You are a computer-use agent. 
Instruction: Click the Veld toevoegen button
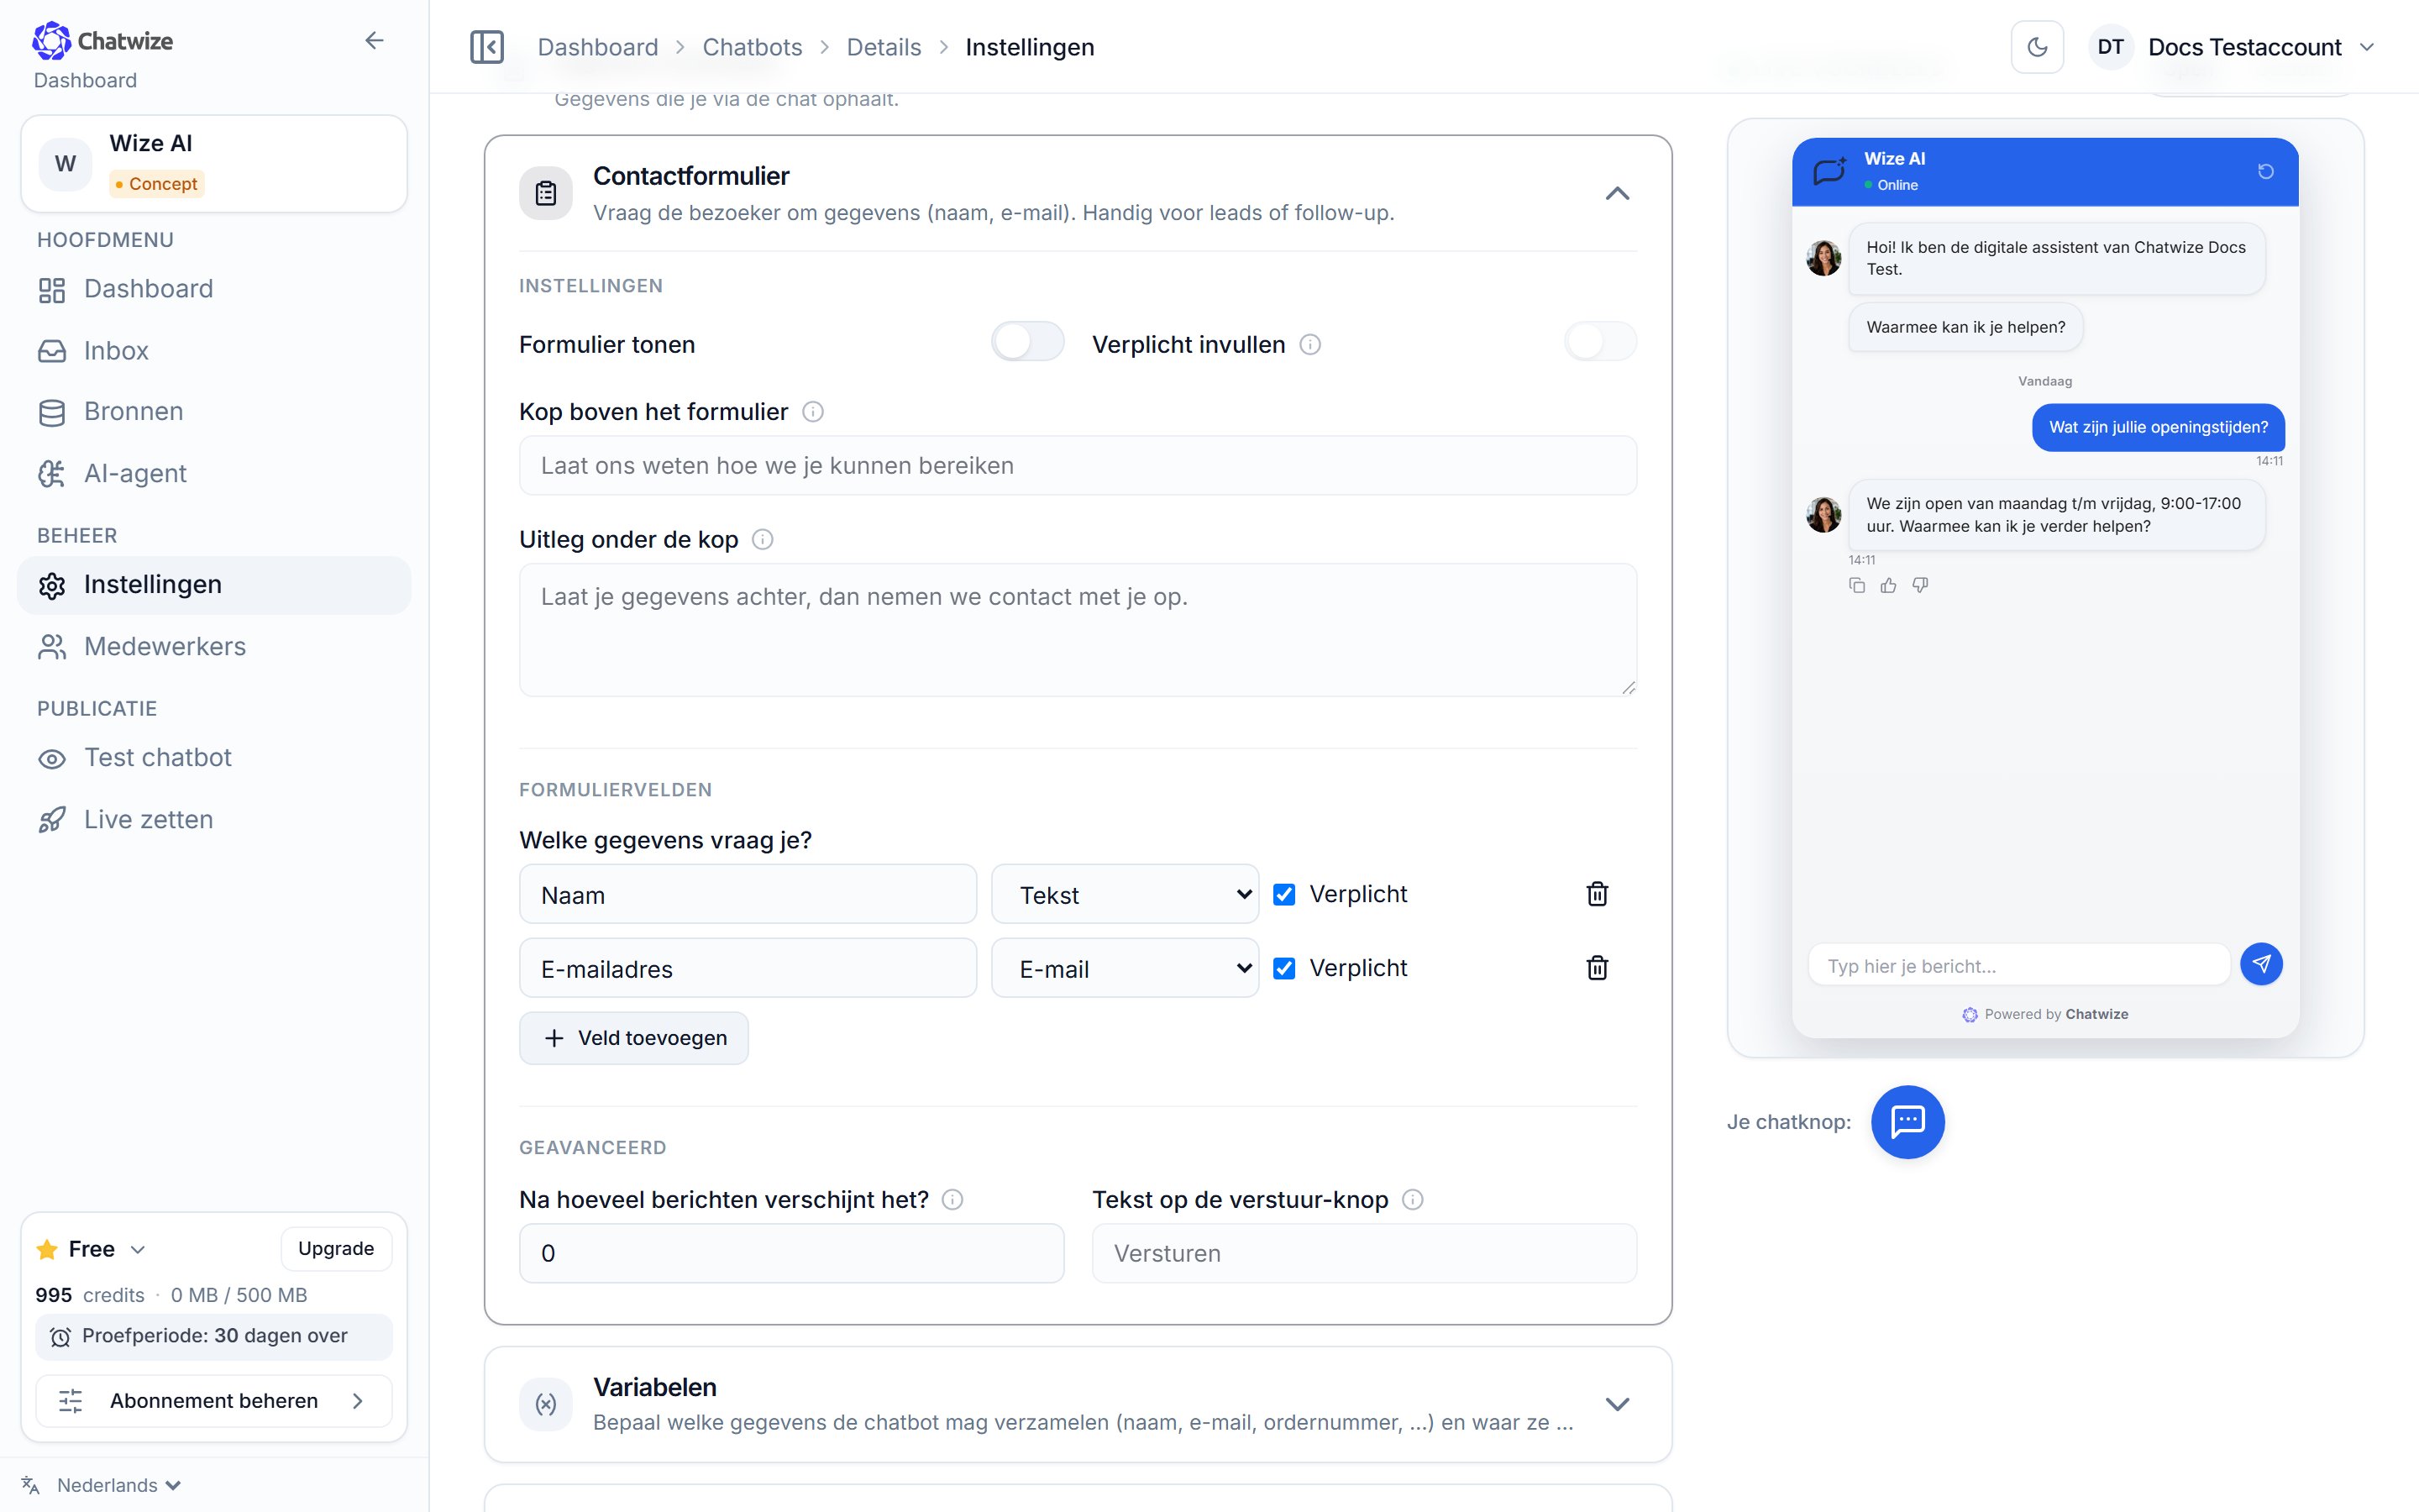pos(634,1039)
